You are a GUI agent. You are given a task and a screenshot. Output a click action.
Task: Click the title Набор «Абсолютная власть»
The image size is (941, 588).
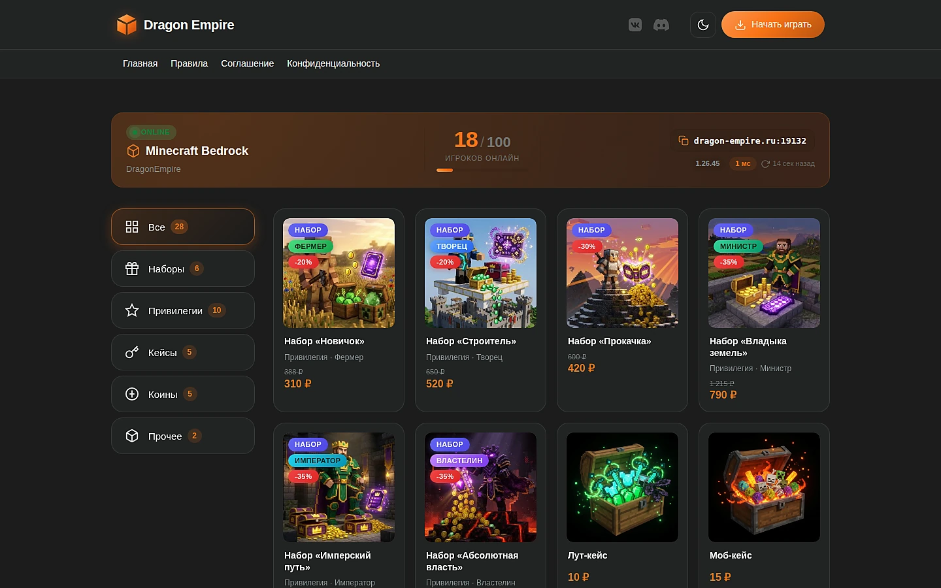pyautogui.click(x=472, y=561)
